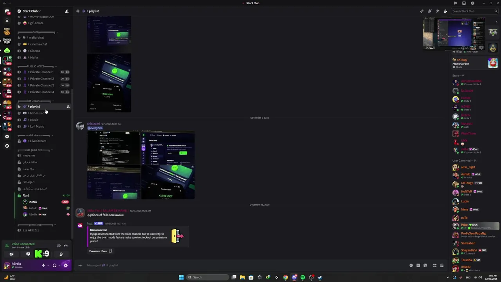Deafen with the headphones icon

click(x=54, y=265)
